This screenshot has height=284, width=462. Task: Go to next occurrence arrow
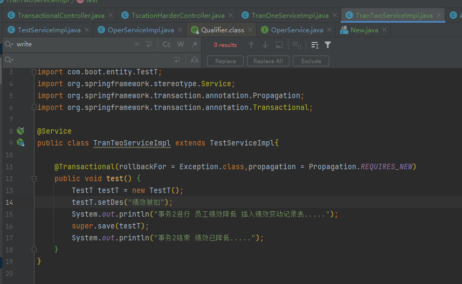[x=265, y=45]
